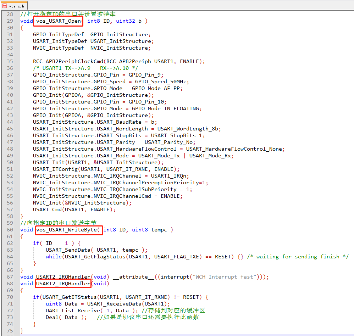Click the file icon on vos_c.h tab
The image size is (354, 336).
pyautogui.click(x=5, y=6)
